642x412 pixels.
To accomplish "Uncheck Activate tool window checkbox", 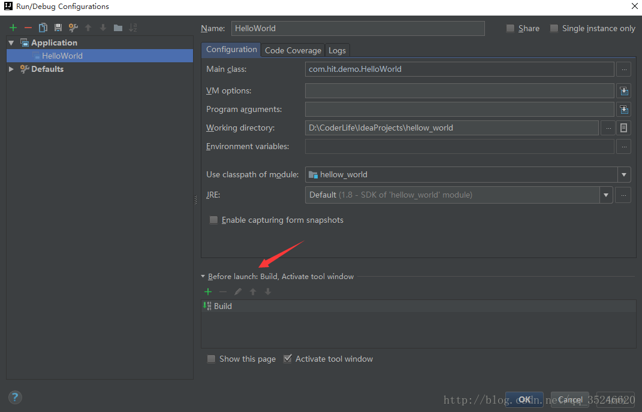I will pos(287,359).
